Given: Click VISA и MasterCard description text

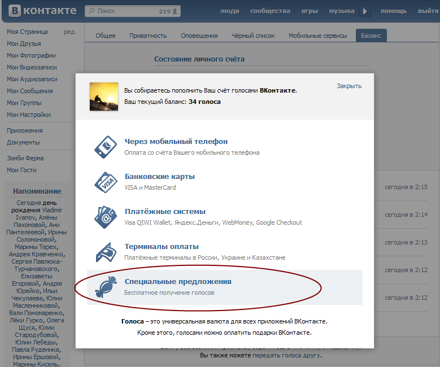Looking at the screenshot, I should point(150,187).
